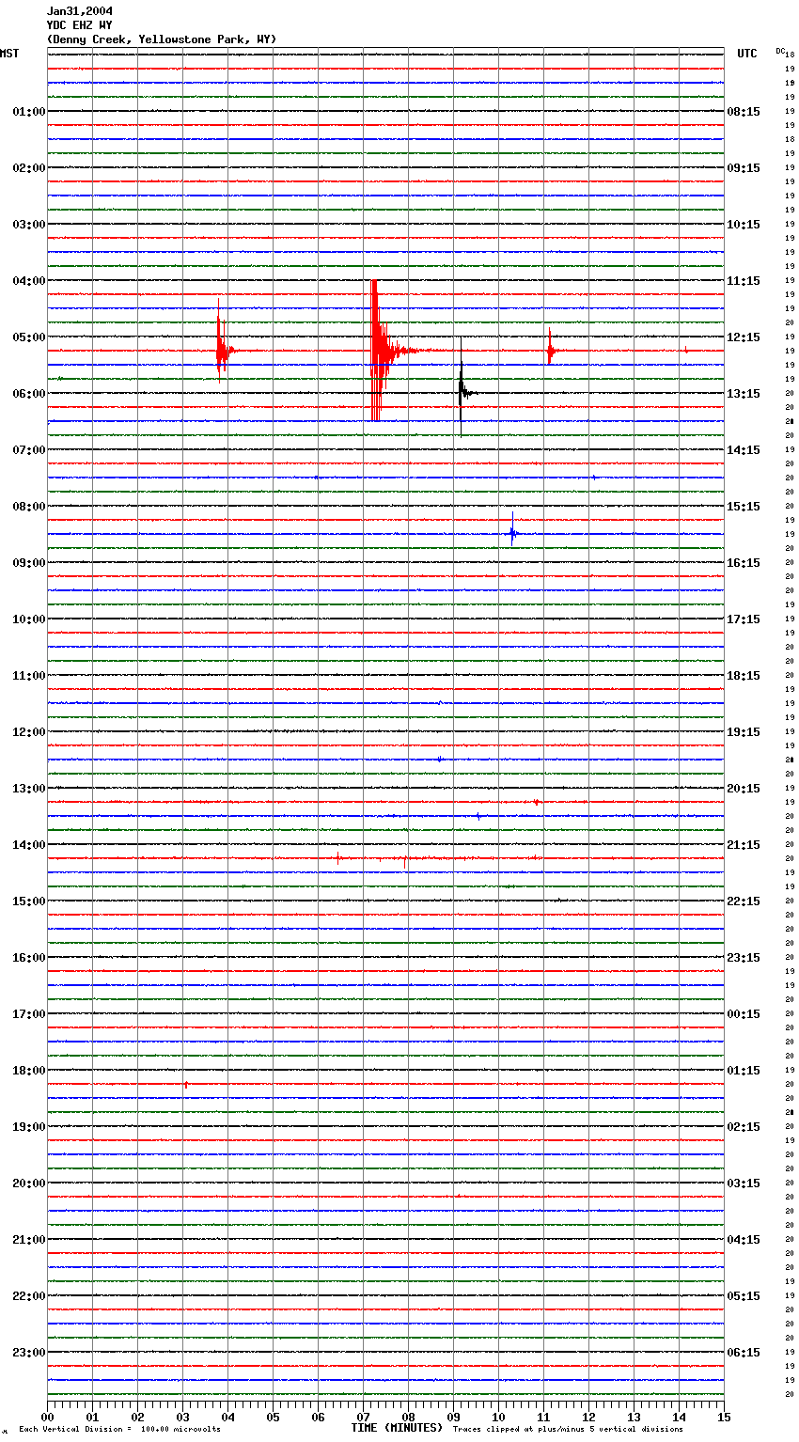Click the 18:15 UTC time label
Screen dimensions: 799x1442
coord(744,676)
